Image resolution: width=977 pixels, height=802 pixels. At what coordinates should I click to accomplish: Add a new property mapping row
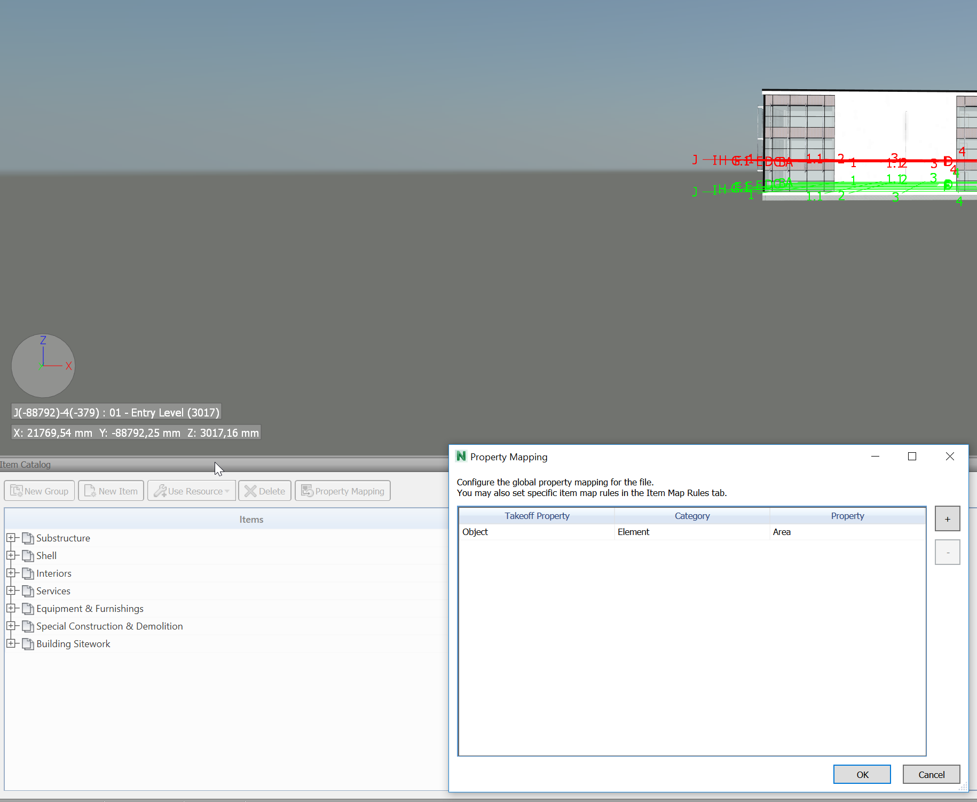point(947,518)
